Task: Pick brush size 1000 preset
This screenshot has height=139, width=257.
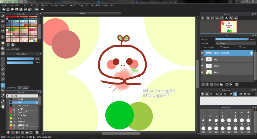Action: click(x=248, y=129)
